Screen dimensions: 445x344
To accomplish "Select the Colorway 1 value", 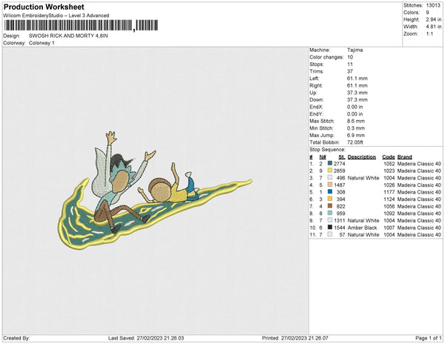I will [x=42, y=43].
